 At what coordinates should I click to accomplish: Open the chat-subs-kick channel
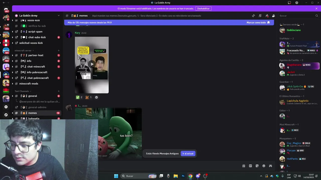[37, 37]
